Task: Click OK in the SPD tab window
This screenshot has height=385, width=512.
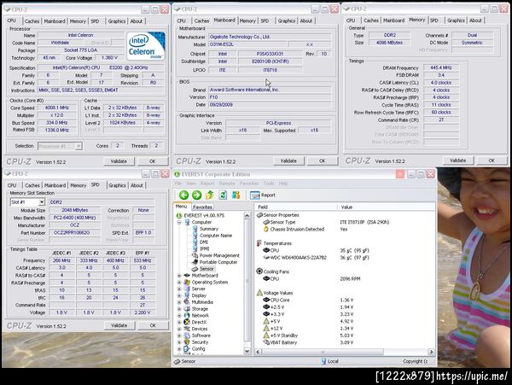Action: 153,325
